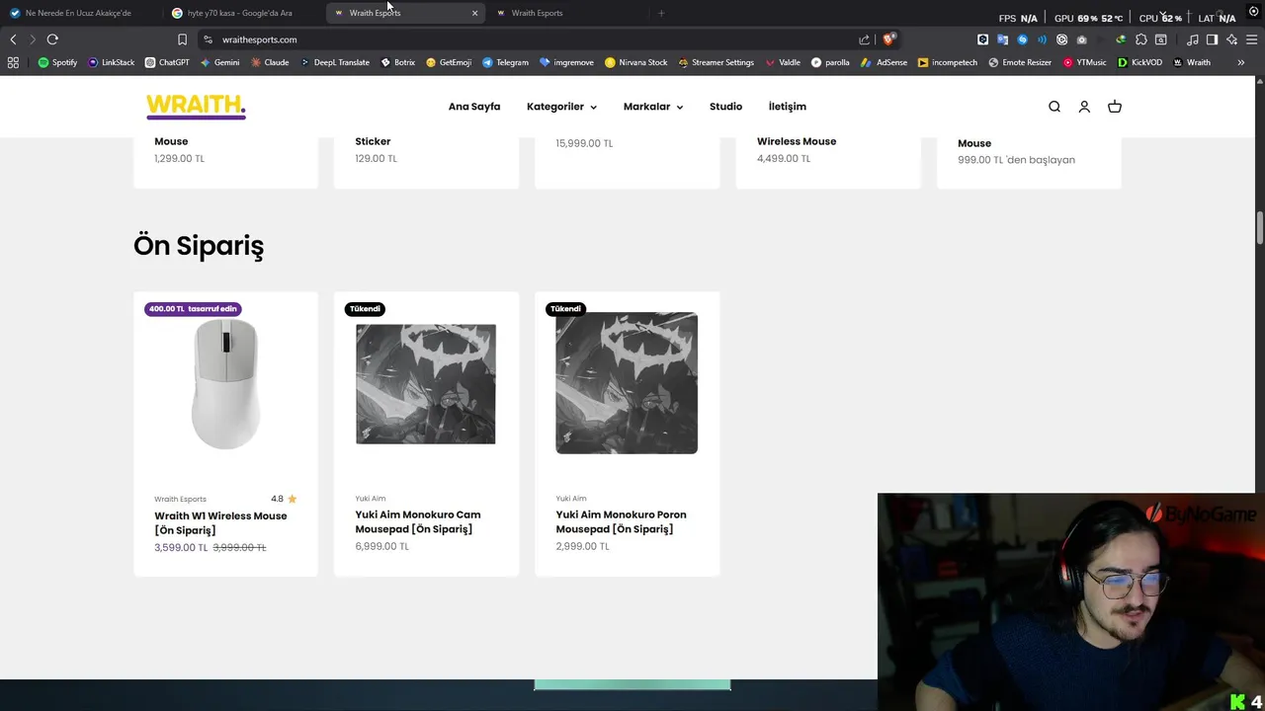
Task: Click the share icon in address bar
Action: (865, 39)
